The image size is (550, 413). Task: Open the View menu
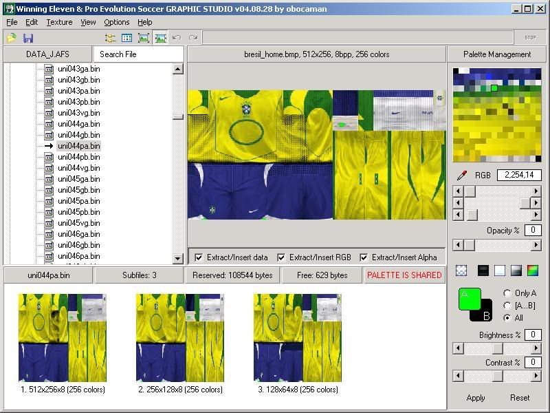[88, 22]
